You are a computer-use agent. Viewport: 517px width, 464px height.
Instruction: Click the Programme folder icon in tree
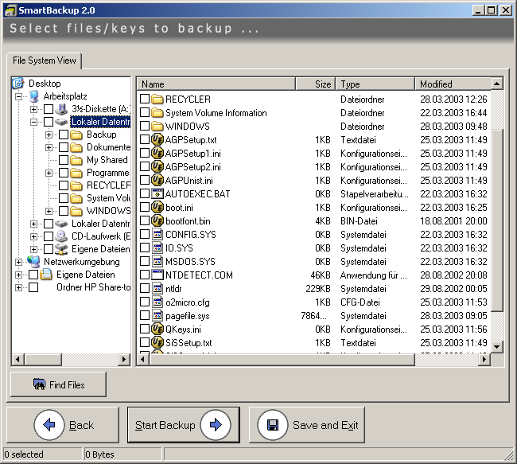[76, 173]
